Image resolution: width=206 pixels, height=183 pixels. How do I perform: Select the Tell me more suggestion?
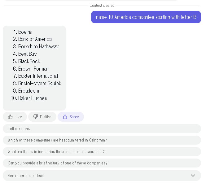tap(102, 129)
